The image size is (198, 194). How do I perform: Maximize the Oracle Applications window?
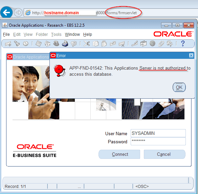point(177,25)
